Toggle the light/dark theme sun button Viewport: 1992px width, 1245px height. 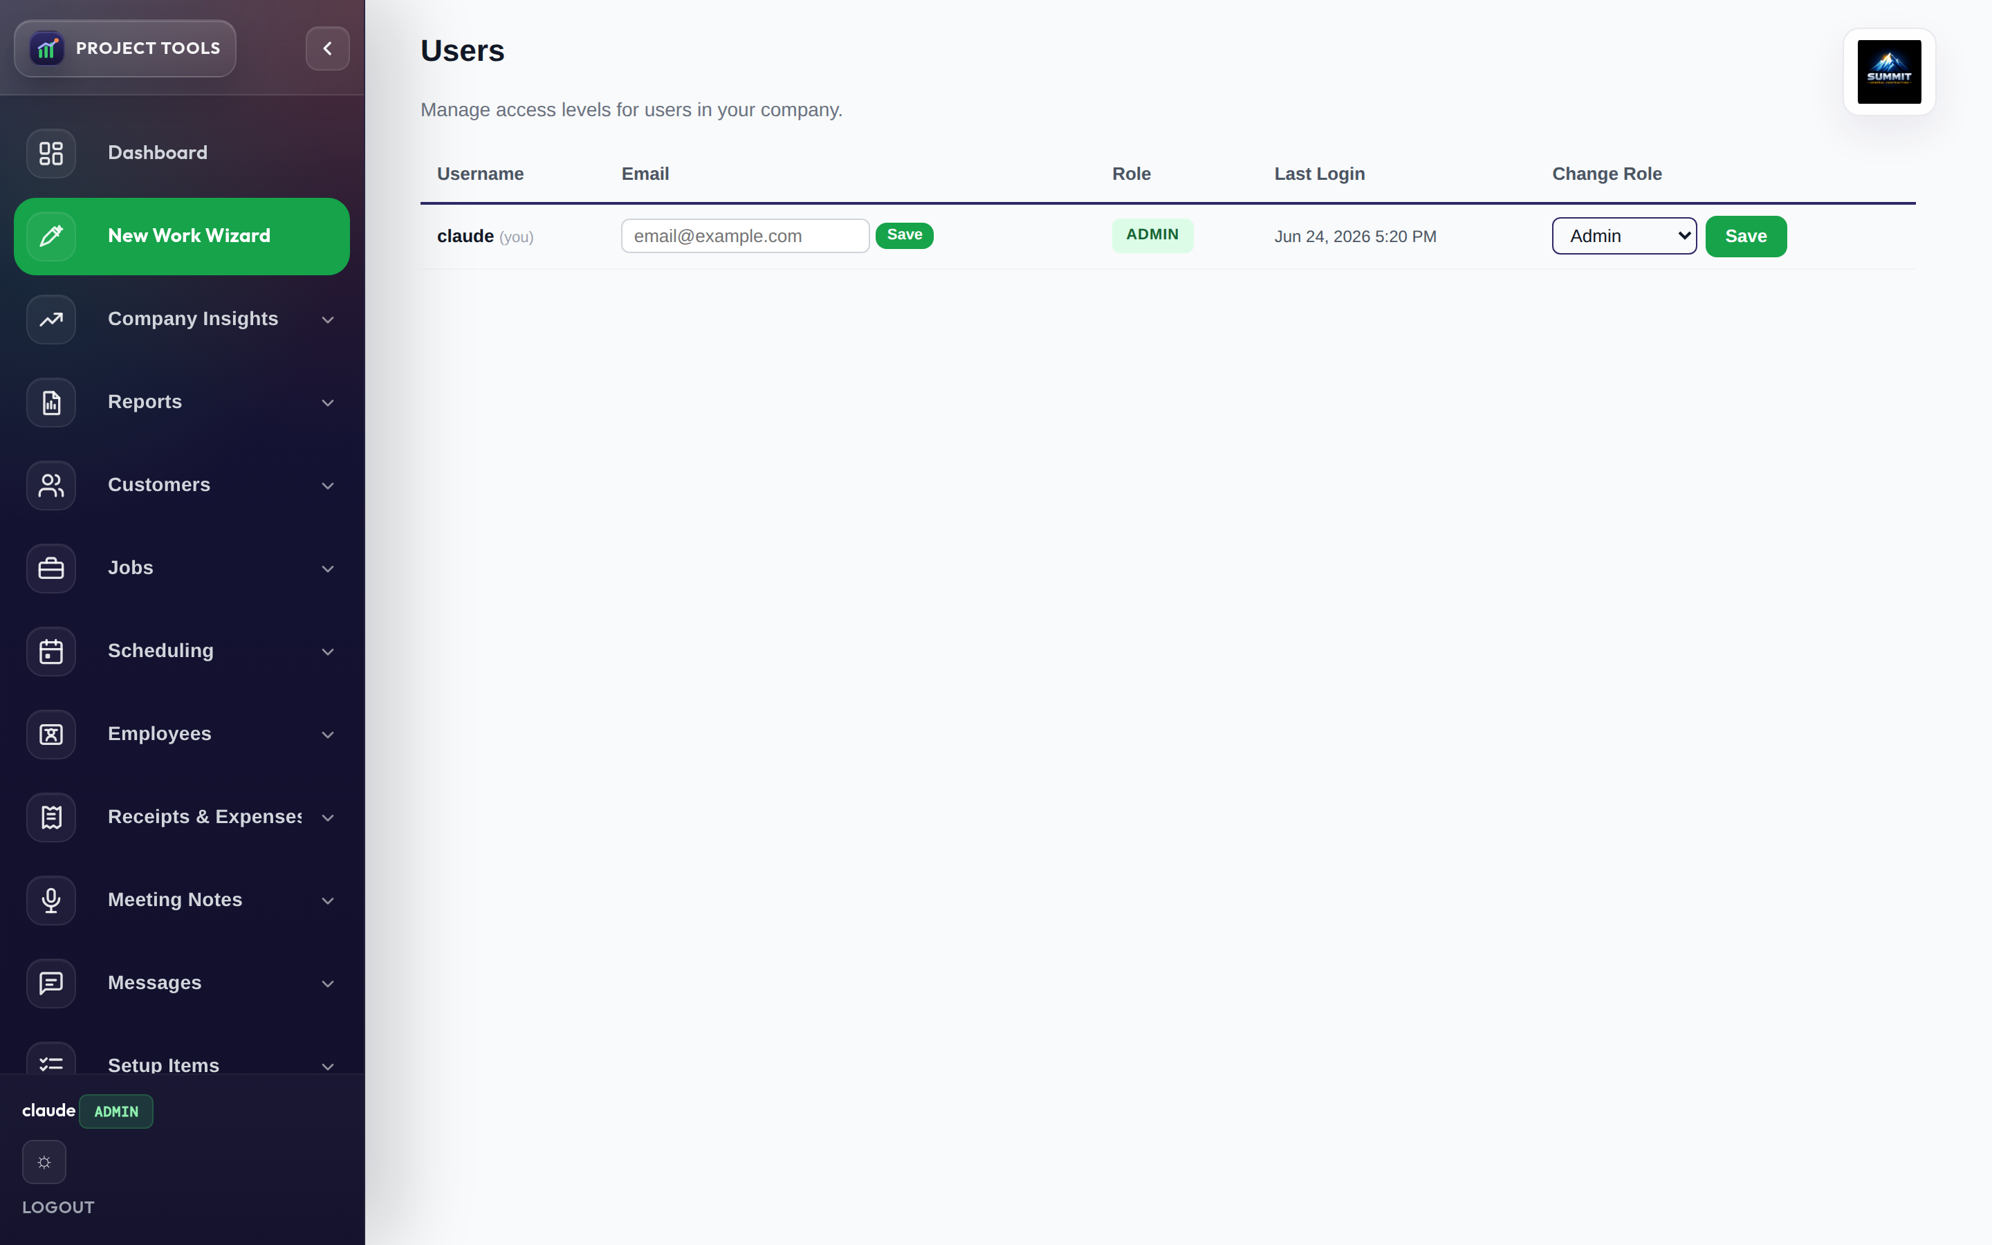click(44, 1162)
